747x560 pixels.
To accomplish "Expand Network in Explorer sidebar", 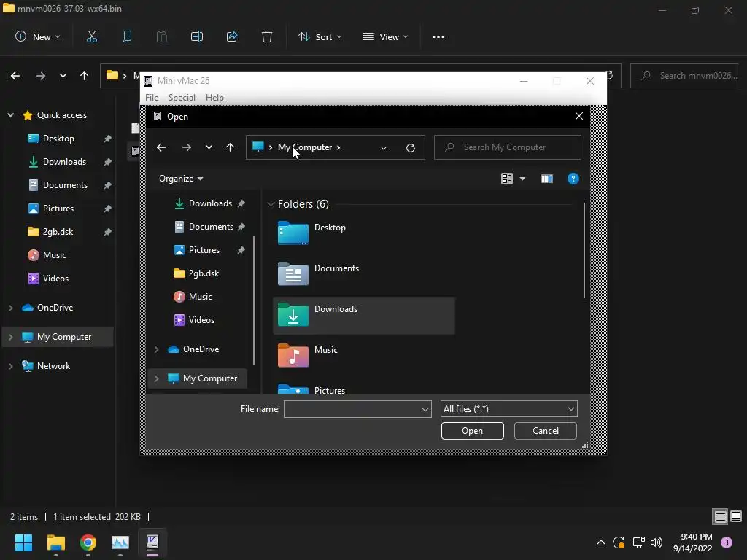I will click(10, 366).
